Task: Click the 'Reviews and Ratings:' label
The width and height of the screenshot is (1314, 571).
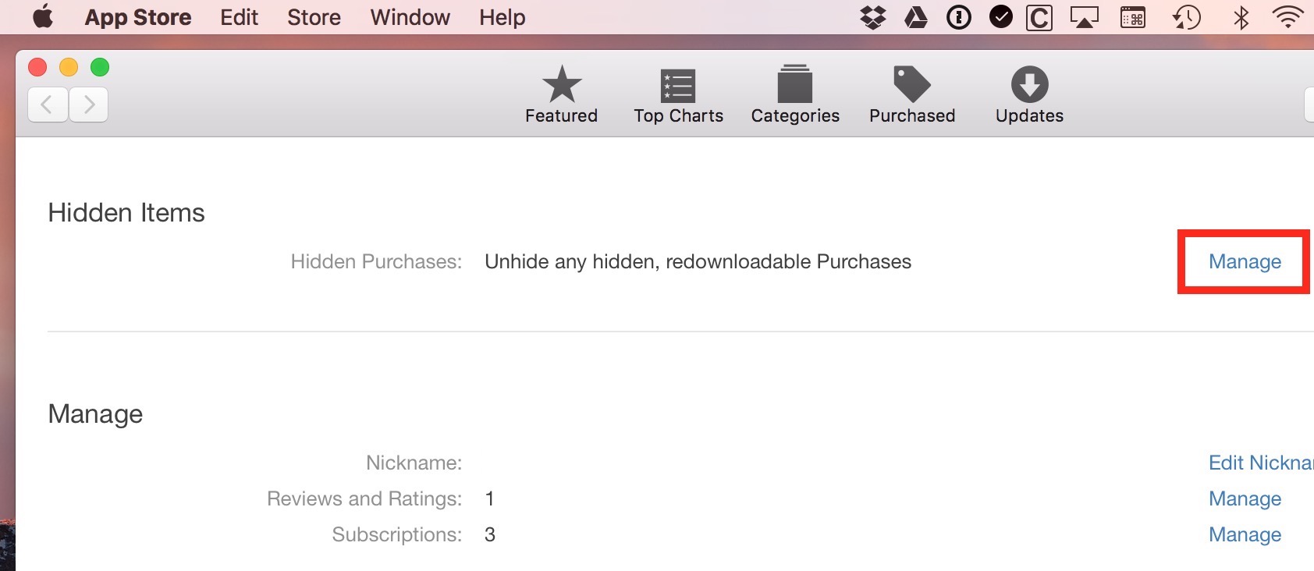Action: [x=364, y=498]
